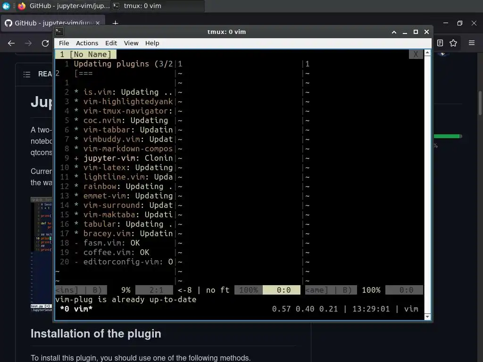The width and height of the screenshot is (483, 362).
Task: Click the 'vim-markdown-compos' plugin line
Action: pyautogui.click(x=123, y=148)
